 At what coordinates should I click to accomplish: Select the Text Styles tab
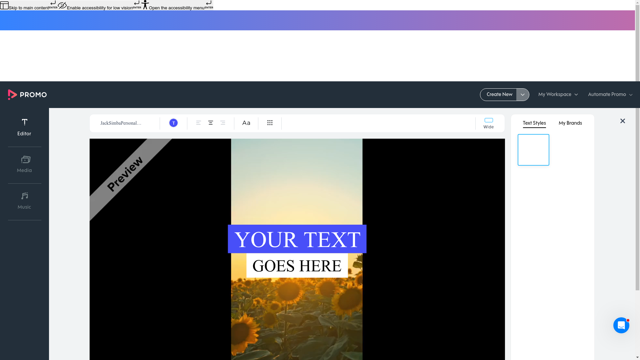pyautogui.click(x=534, y=123)
